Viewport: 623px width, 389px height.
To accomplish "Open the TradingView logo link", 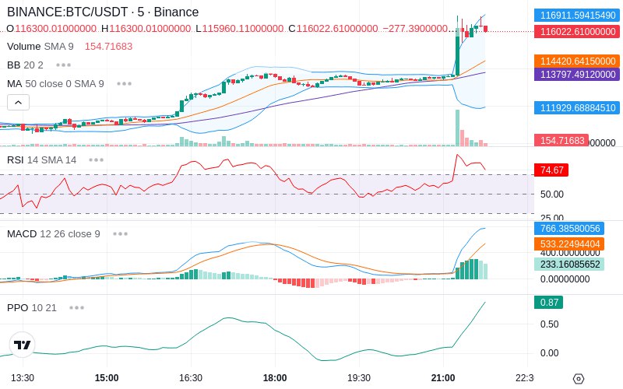I will (22, 345).
